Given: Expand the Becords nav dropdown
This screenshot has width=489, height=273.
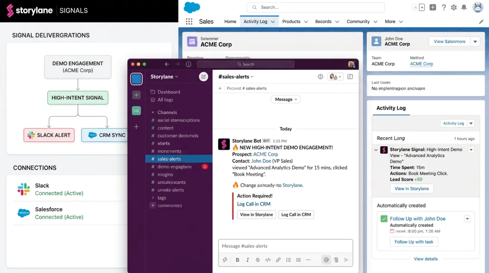Looking at the screenshot, I should [x=337, y=22].
